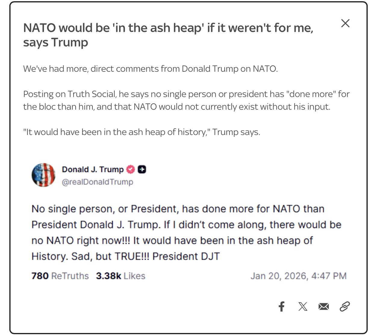Viewport: 371px width, 336px height.
Task: Click post's opening 'No single person' sentence
Action: pos(178,209)
